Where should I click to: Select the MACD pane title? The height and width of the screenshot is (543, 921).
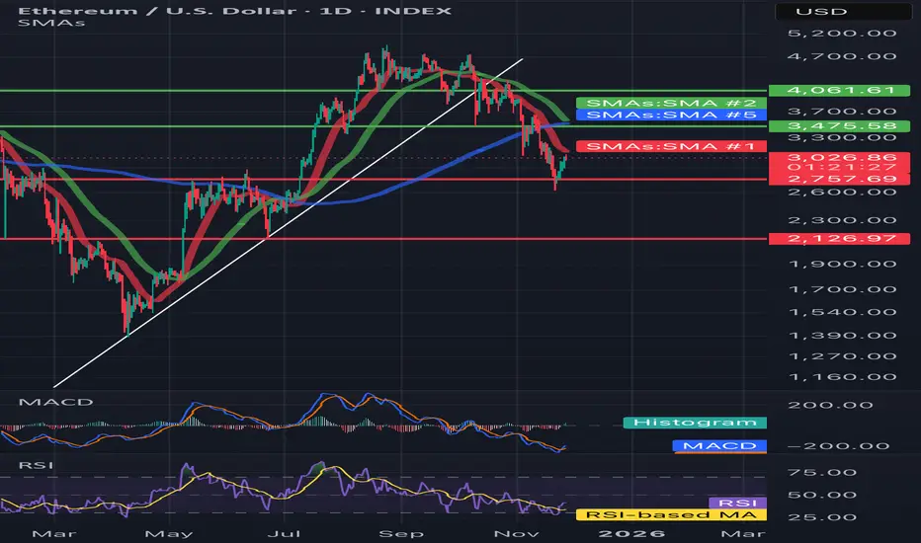click(x=55, y=402)
